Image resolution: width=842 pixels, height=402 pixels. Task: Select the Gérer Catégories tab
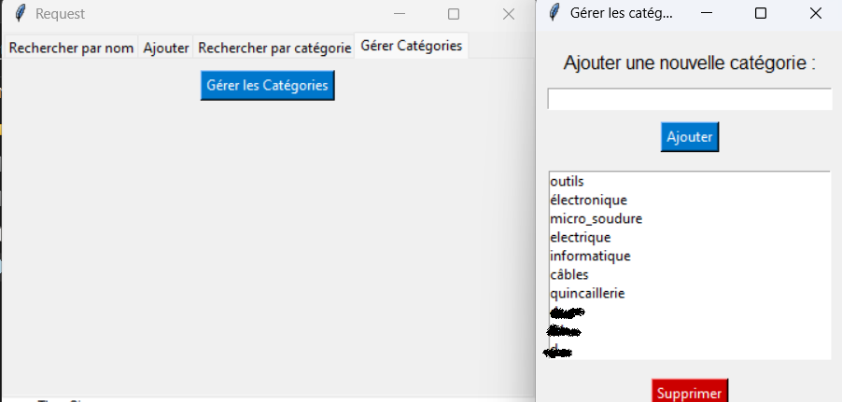[411, 47]
